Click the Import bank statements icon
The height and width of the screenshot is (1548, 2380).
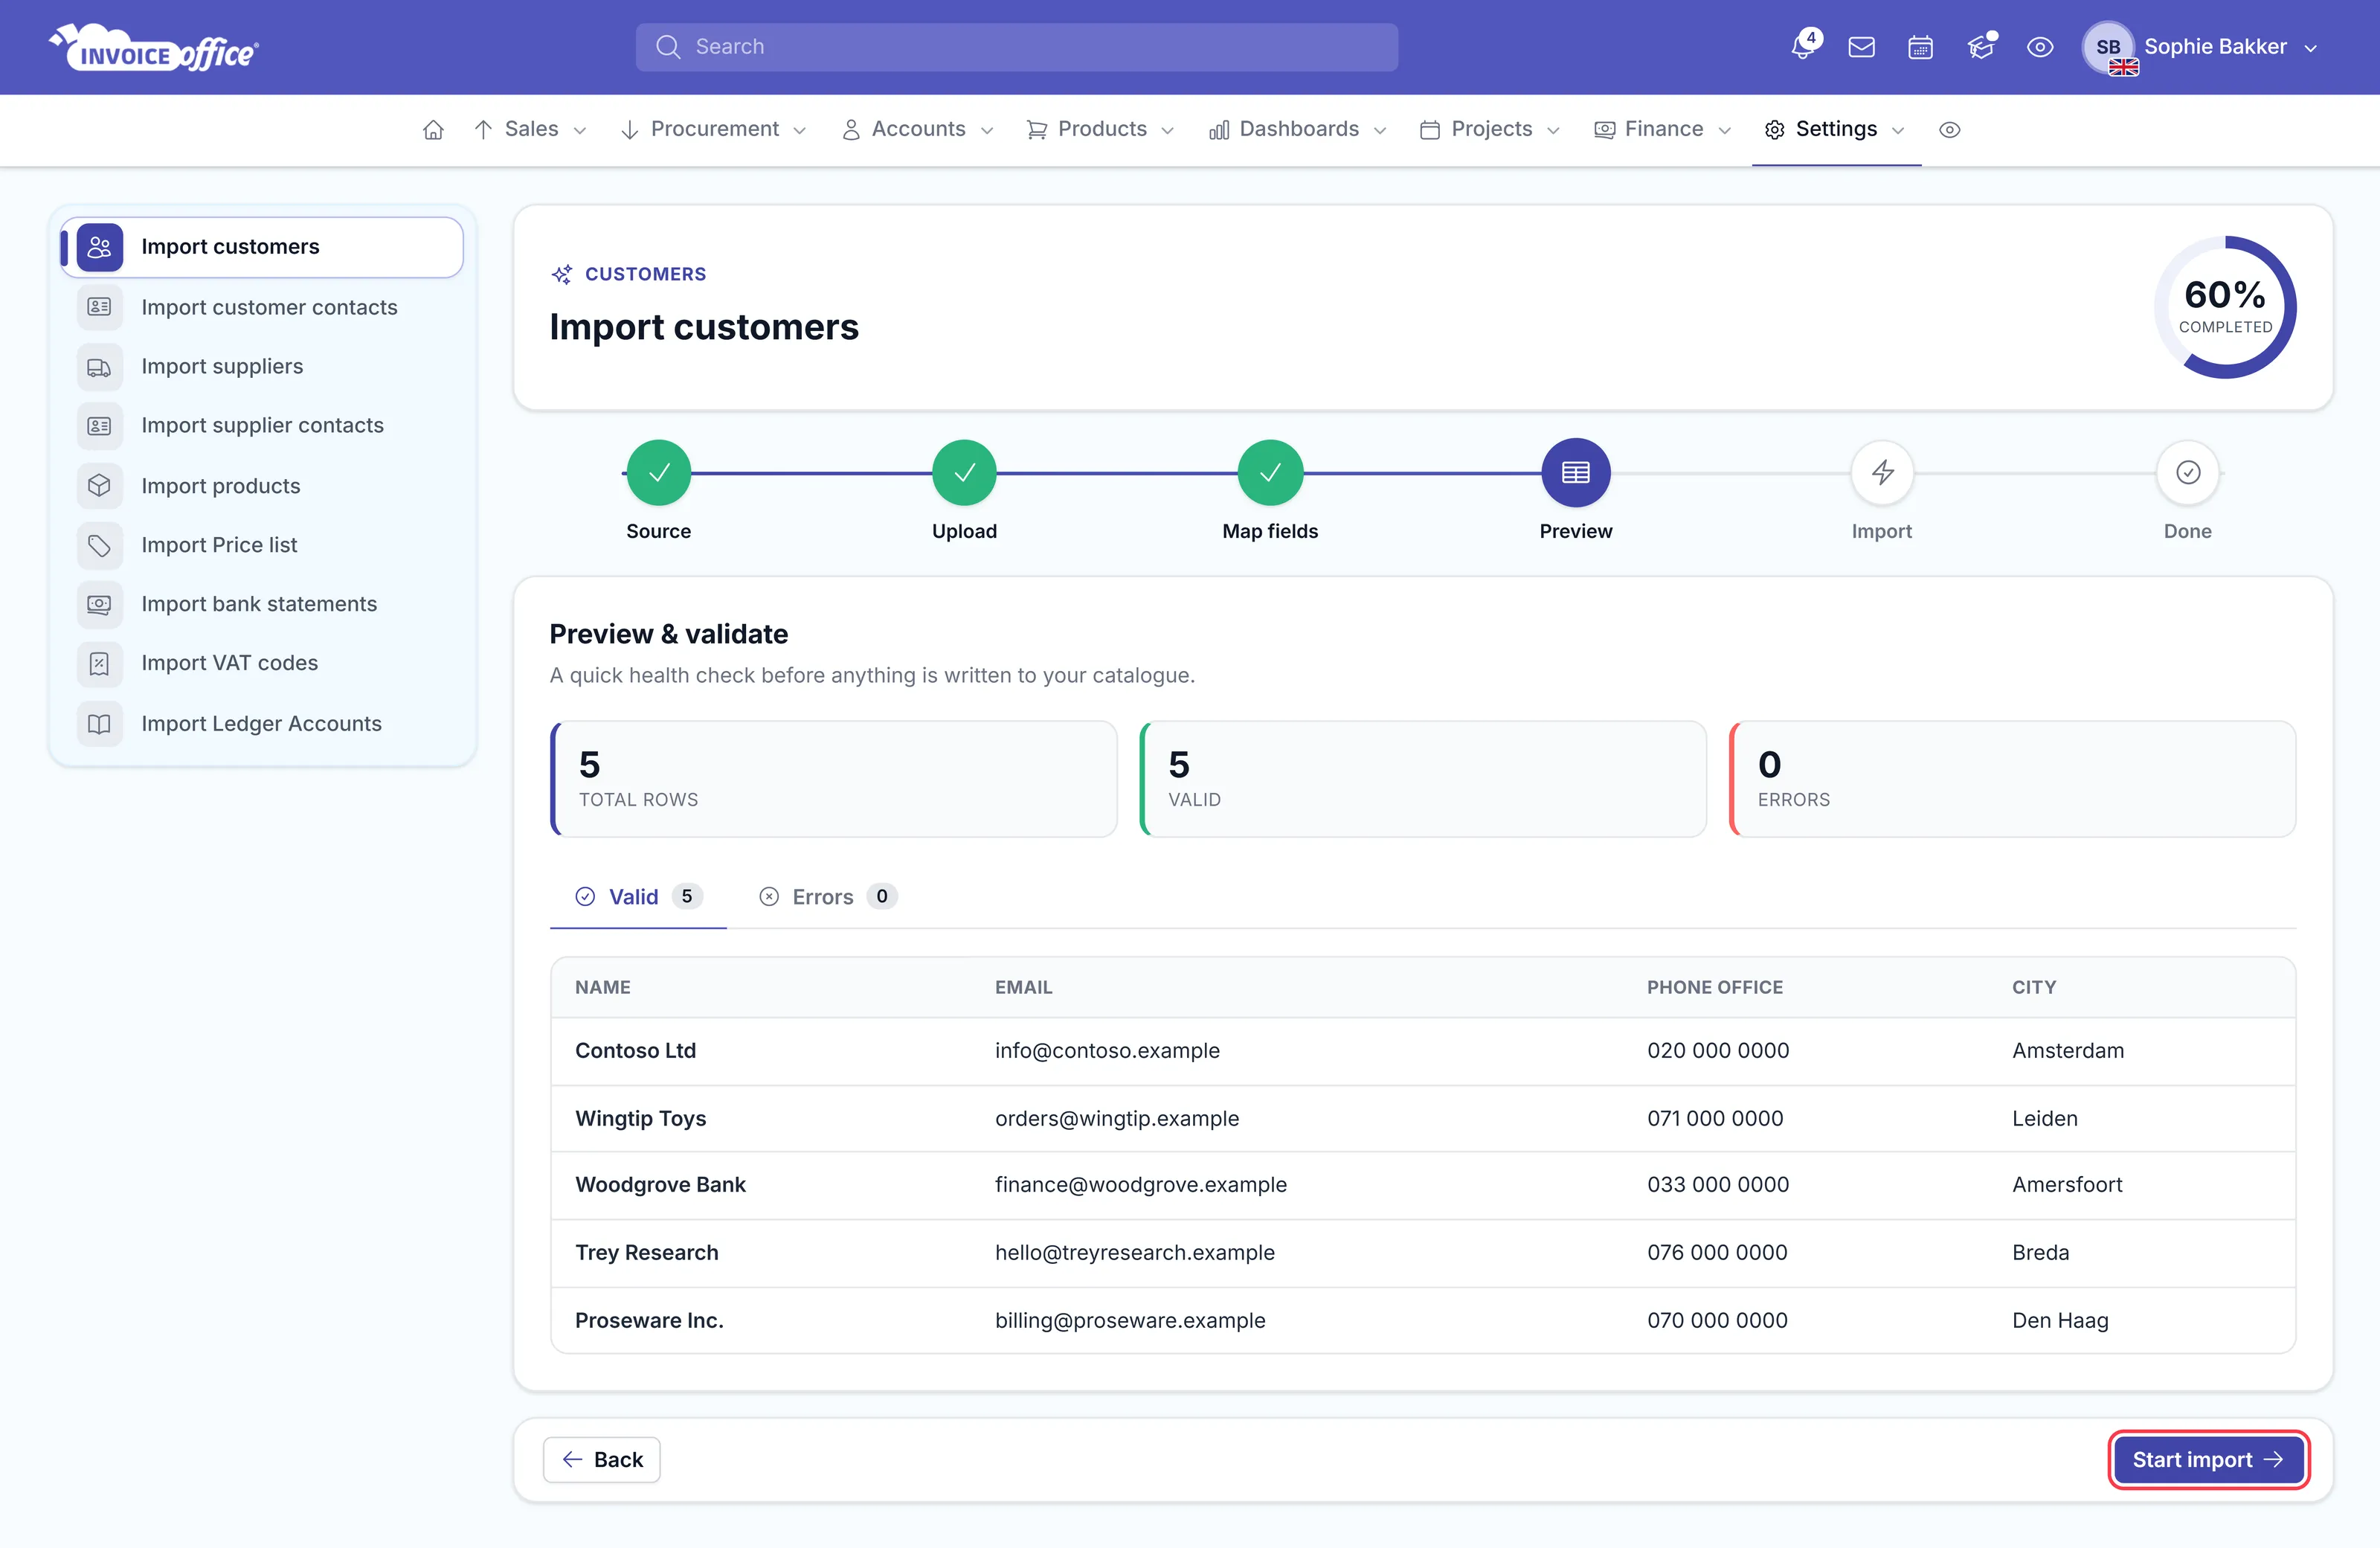(x=99, y=604)
